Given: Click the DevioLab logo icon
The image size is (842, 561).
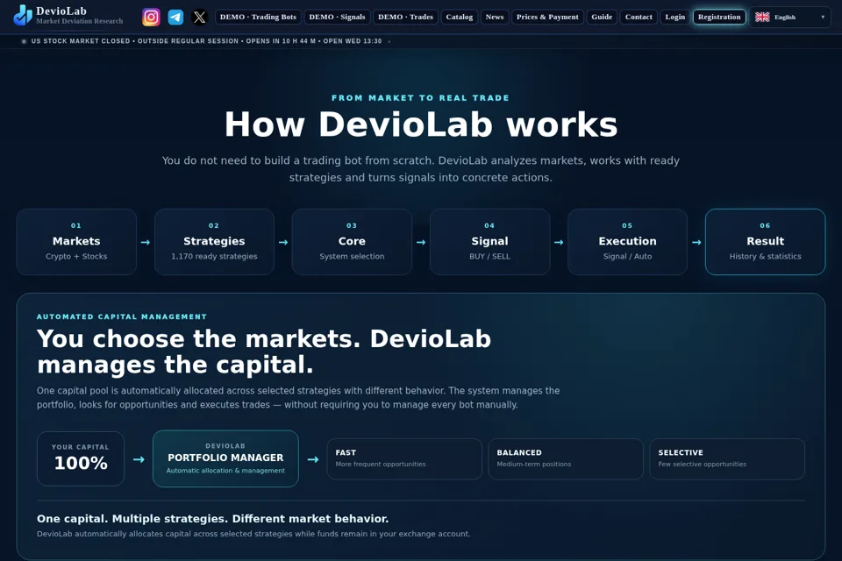Looking at the screenshot, I should click(23, 15).
